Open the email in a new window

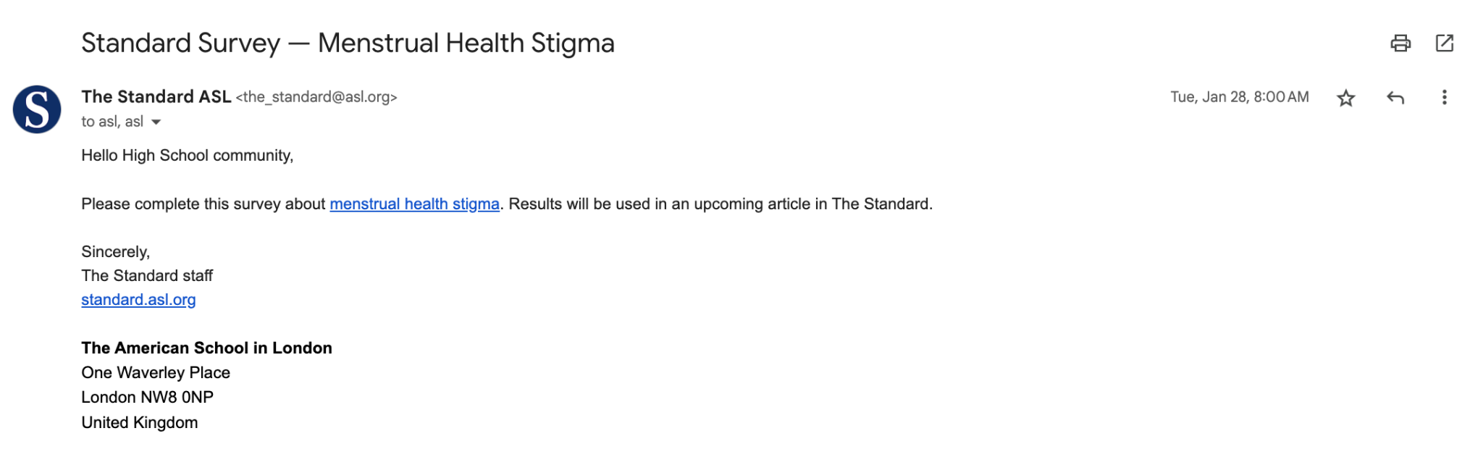[1444, 43]
